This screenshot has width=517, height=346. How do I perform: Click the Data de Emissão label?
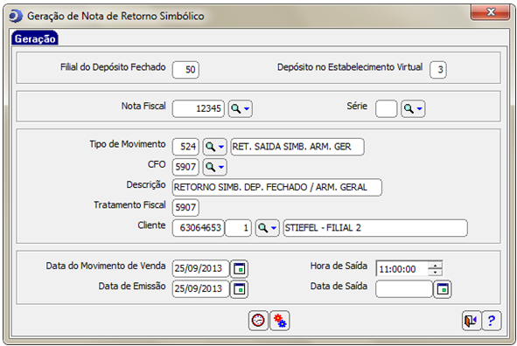click(132, 286)
